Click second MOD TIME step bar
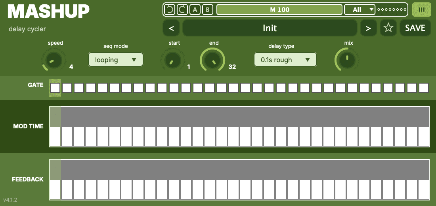This screenshot has height=206, width=436. click(x=67, y=126)
